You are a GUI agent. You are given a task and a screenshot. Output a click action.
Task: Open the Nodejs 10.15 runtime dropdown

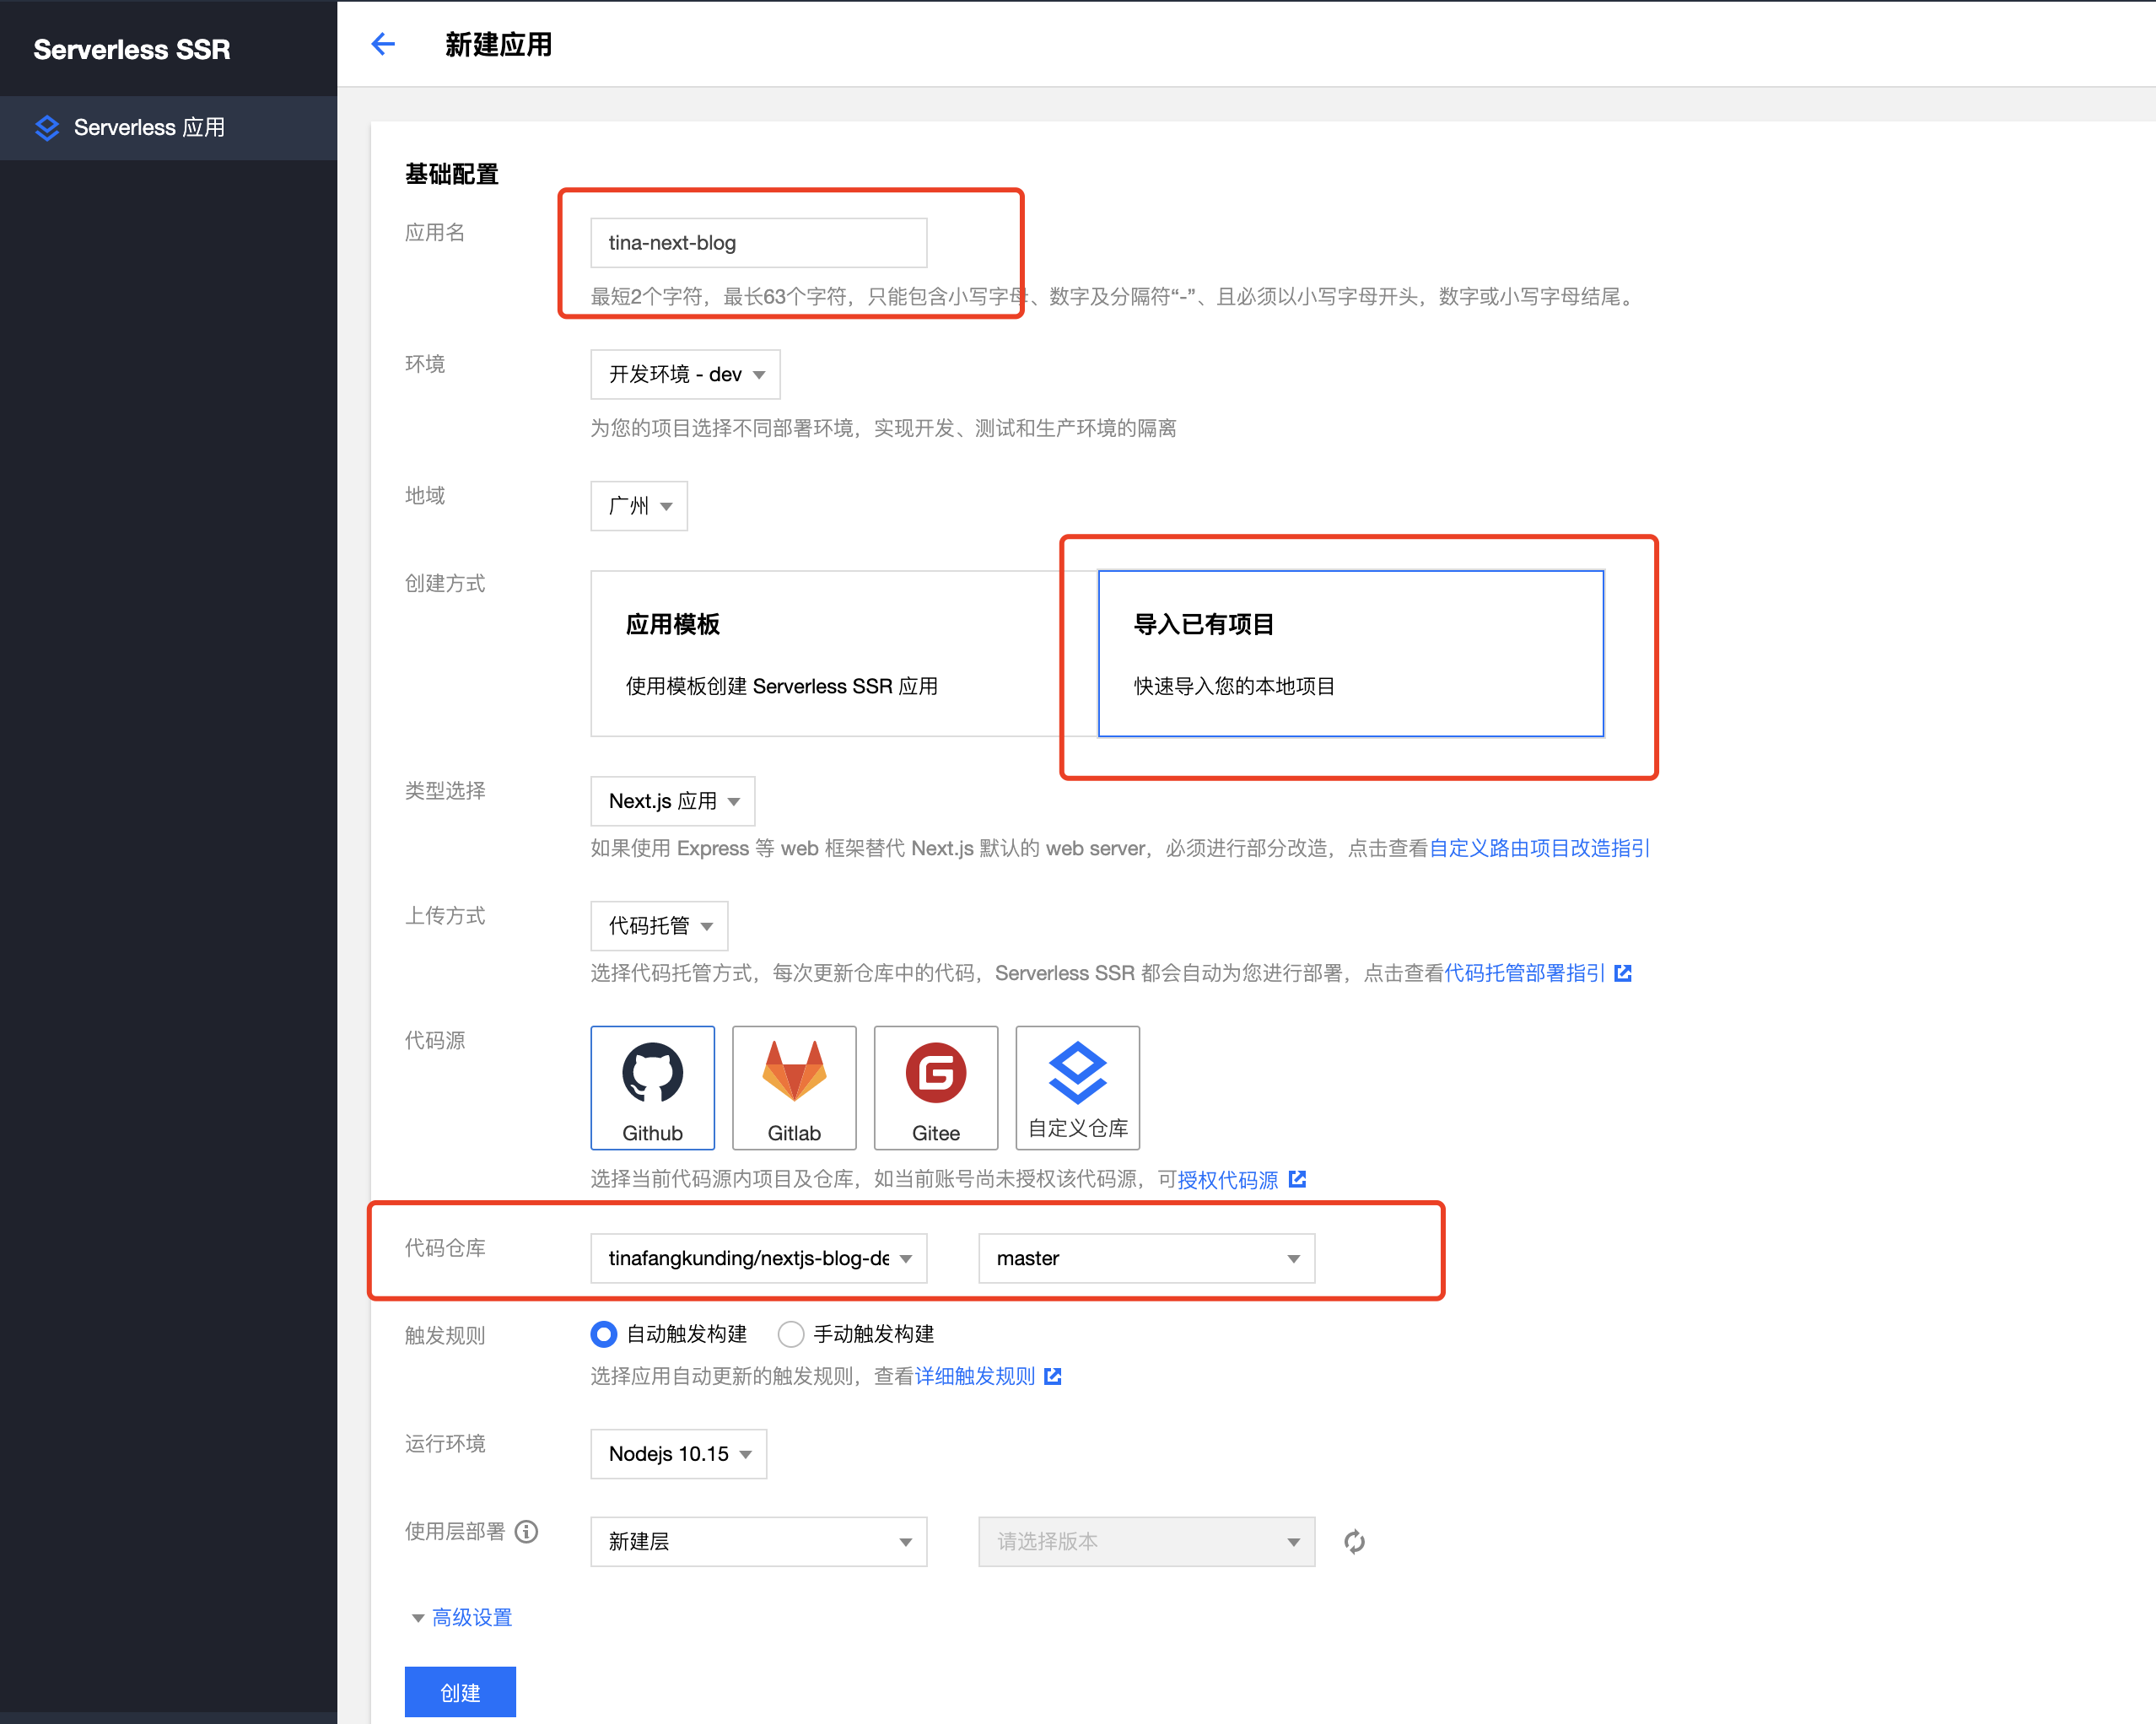(678, 1453)
